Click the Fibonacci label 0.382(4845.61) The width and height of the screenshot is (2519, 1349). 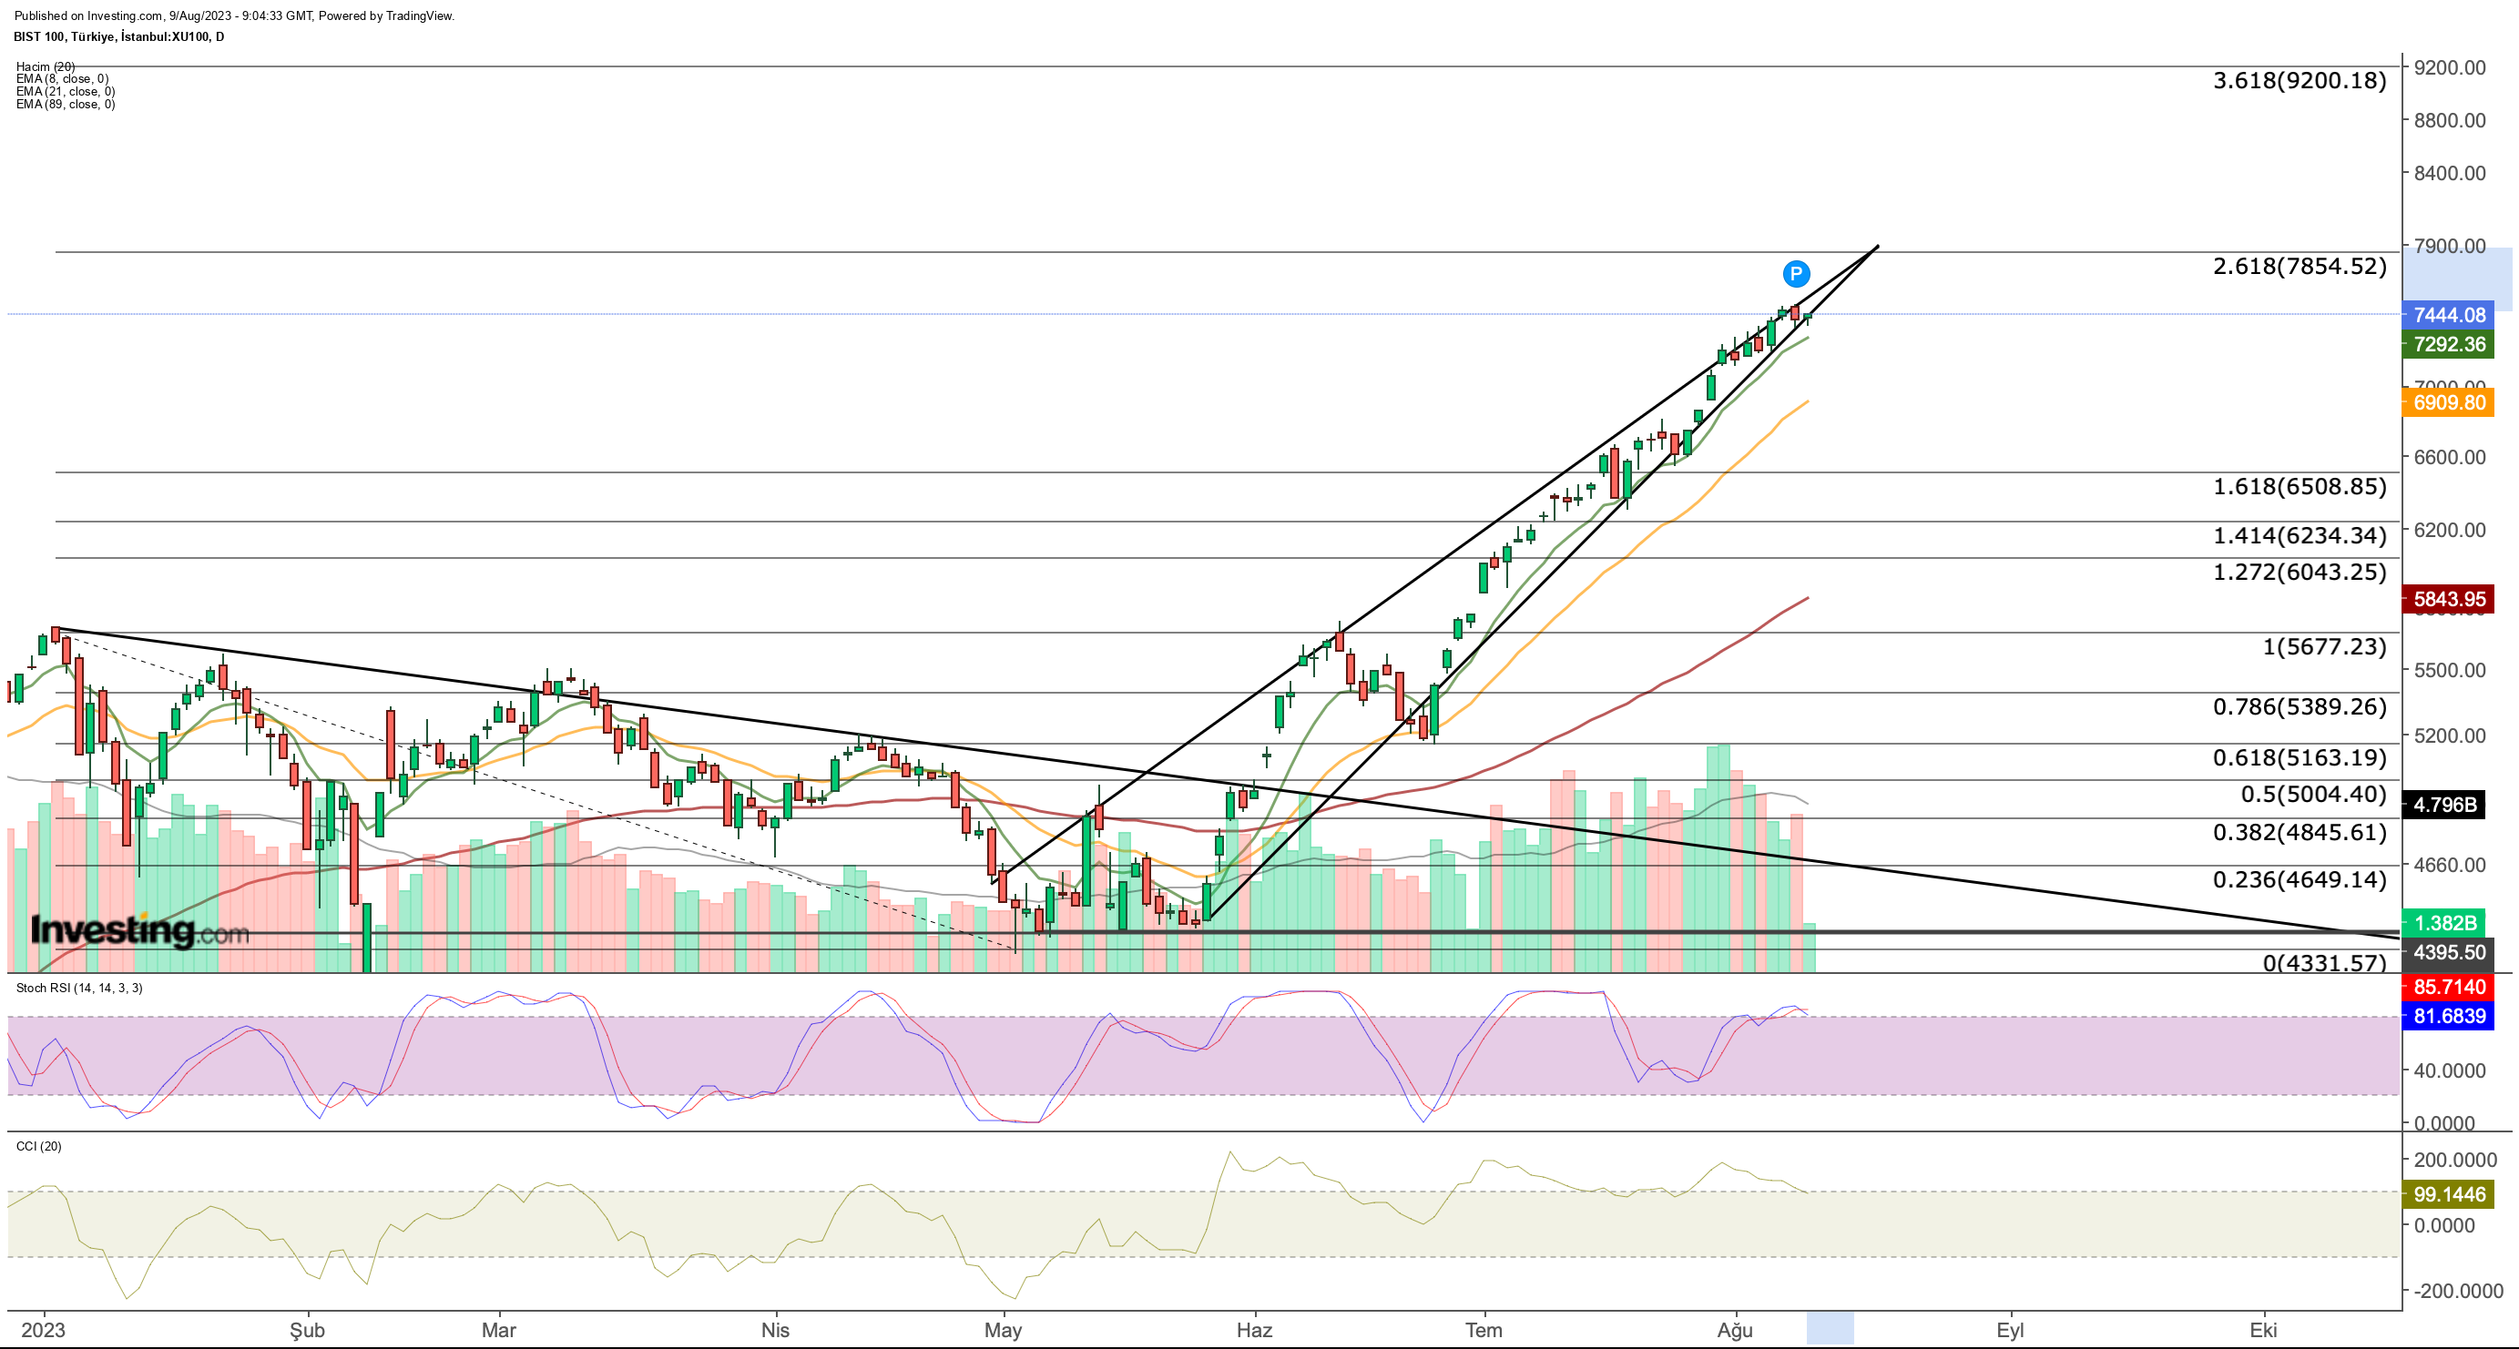click(x=2300, y=833)
